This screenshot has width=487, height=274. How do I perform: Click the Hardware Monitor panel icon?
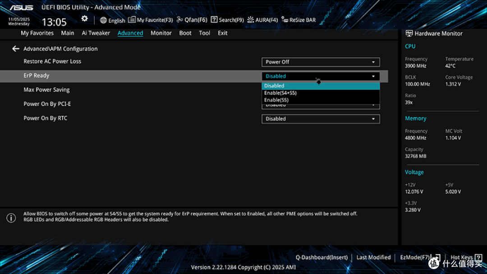pos(409,33)
